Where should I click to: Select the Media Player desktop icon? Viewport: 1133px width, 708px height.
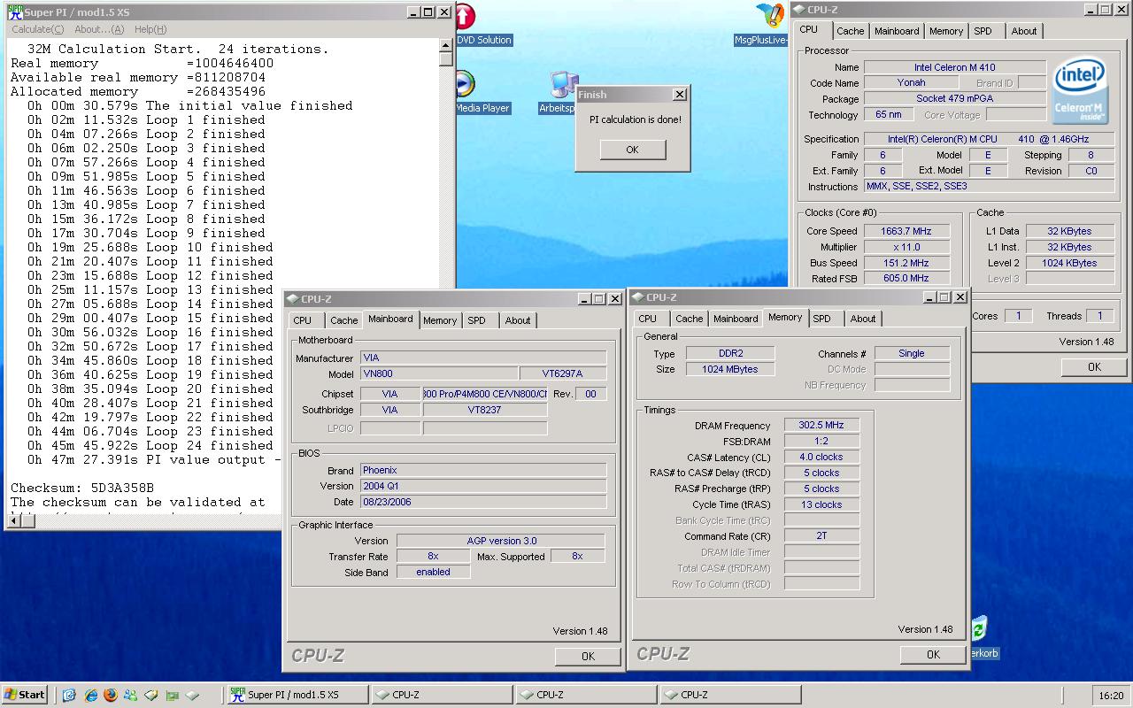482,93
